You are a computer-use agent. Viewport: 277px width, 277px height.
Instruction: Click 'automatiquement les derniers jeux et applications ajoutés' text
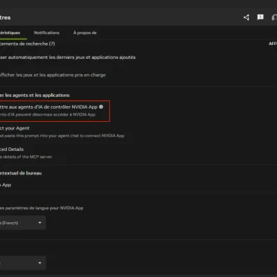point(72,57)
